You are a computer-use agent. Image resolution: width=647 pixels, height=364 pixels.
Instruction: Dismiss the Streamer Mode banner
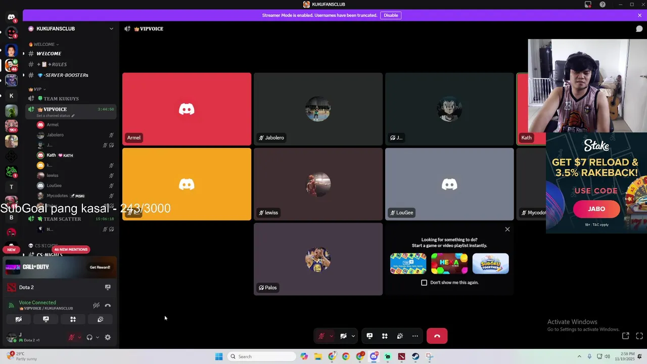(x=639, y=15)
